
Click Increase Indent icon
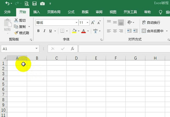(136, 31)
